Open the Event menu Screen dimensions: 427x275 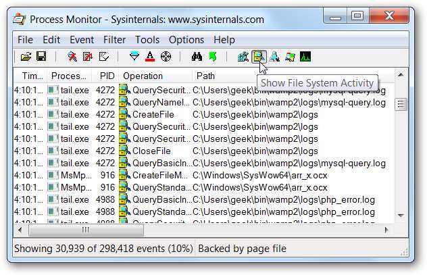click(x=82, y=40)
